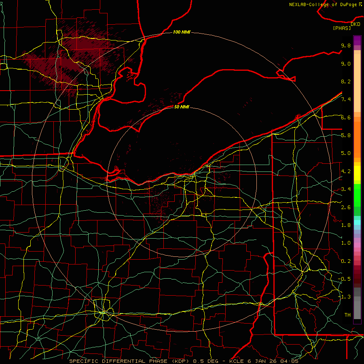Click the 1.0 scale value
The width and height of the screenshot is (364, 364).
coord(346,243)
